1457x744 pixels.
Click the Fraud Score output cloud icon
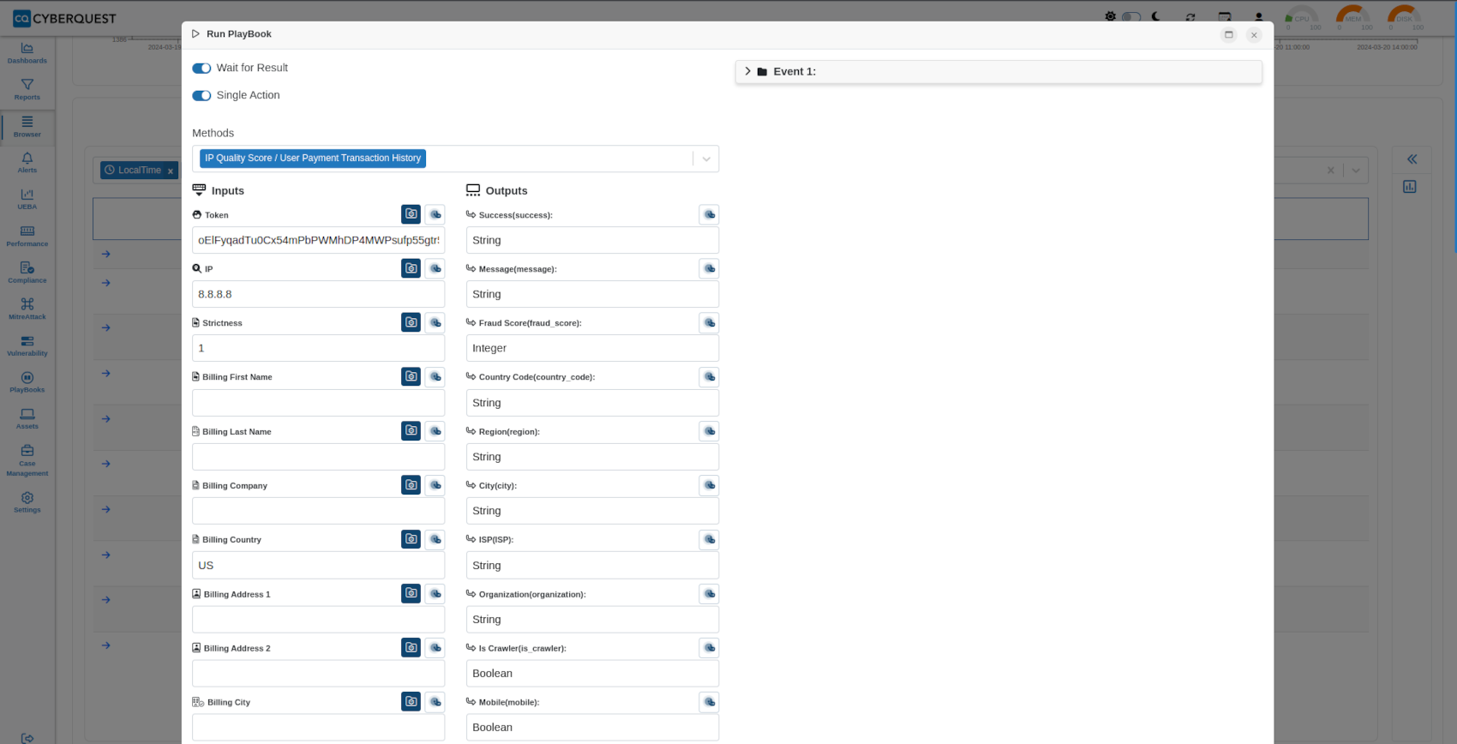[x=709, y=322]
